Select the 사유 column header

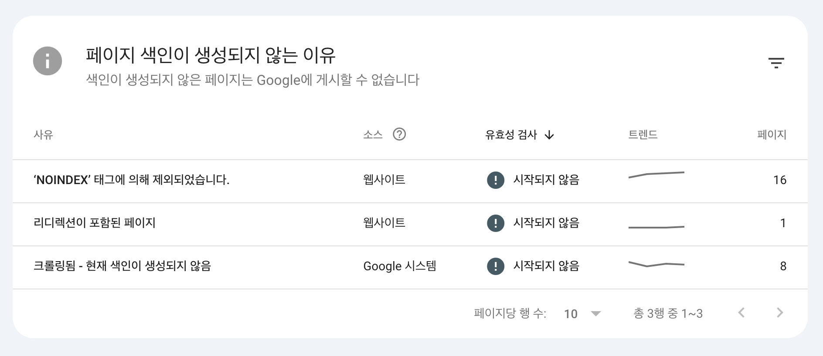pos(43,134)
